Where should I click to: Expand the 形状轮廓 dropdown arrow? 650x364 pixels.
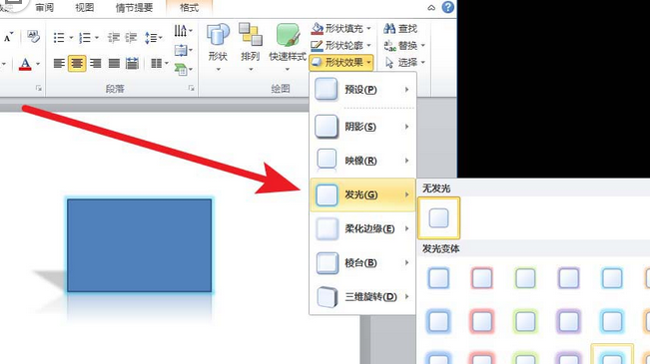point(368,45)
